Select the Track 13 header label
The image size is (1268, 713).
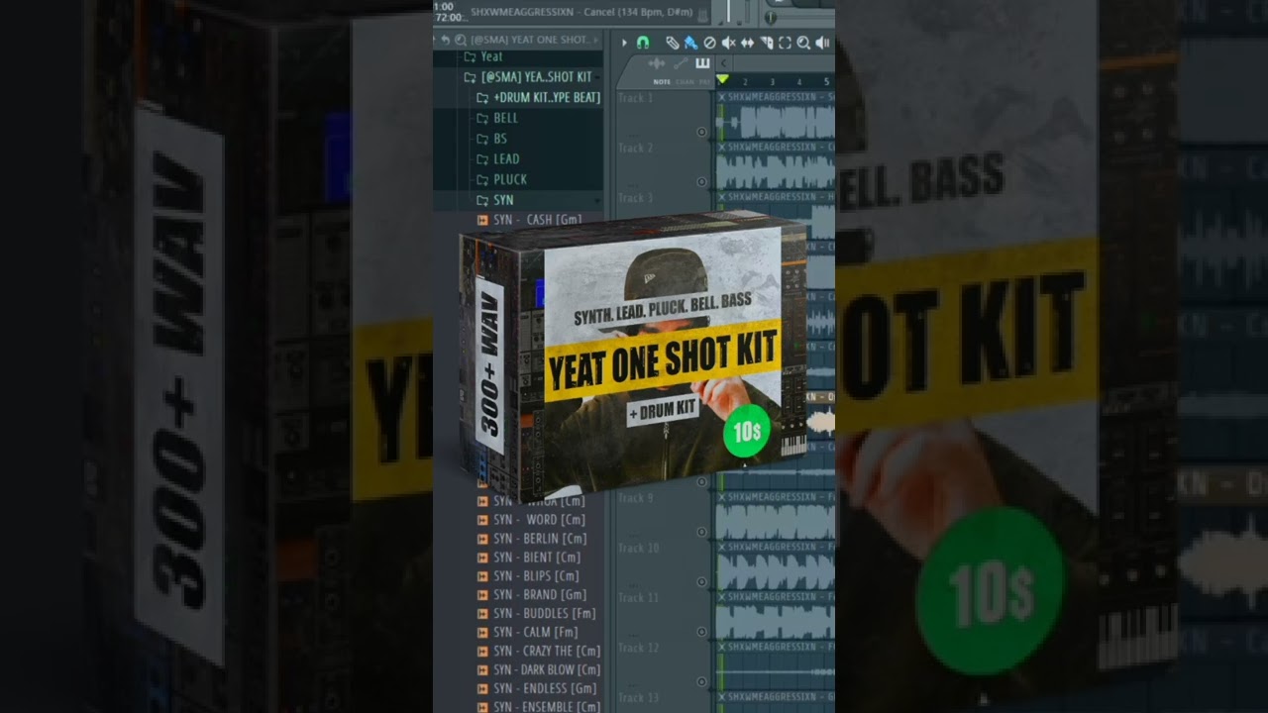click(638, 697)
